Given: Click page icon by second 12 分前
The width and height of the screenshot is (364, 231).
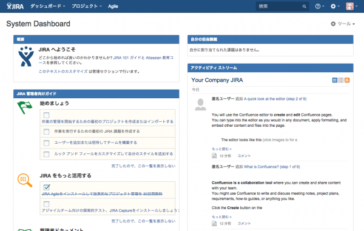Looking at the screenshot, I should [214, 223].
